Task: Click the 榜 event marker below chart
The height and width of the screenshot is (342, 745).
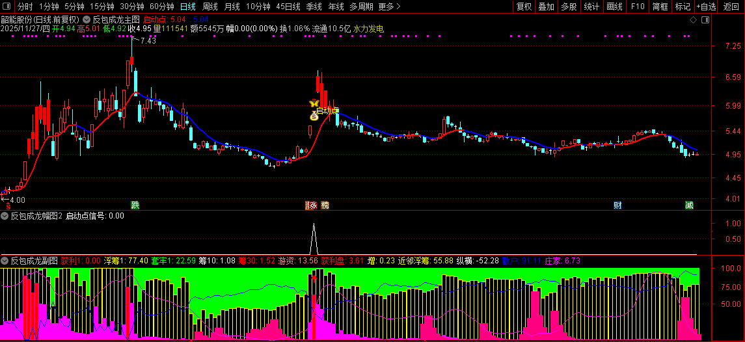Action: tap(325, 205)
